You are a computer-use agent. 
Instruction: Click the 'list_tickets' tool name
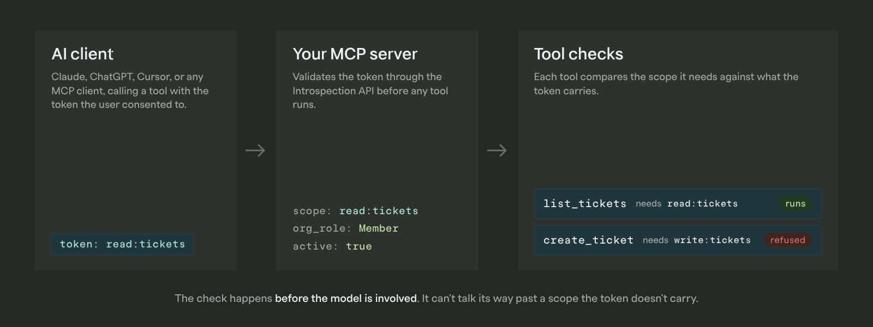(x=585, y=204)
